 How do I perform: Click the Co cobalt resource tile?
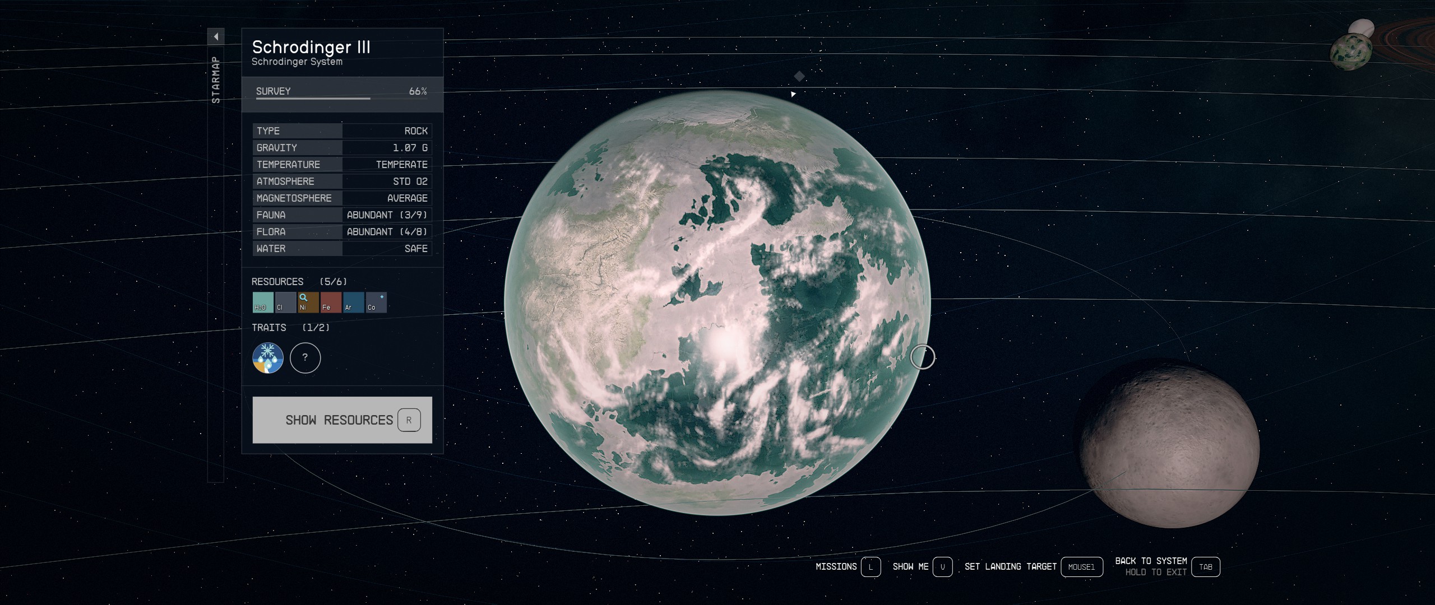(x=376, y=302)
